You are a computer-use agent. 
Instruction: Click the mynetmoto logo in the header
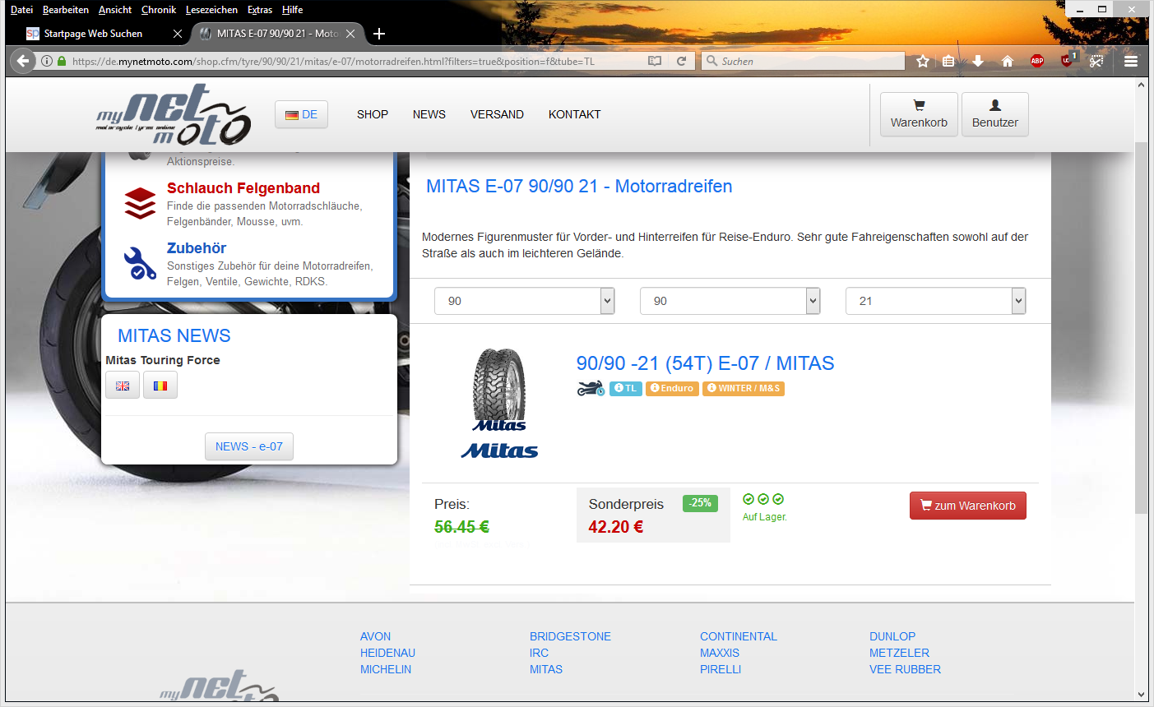173,115
